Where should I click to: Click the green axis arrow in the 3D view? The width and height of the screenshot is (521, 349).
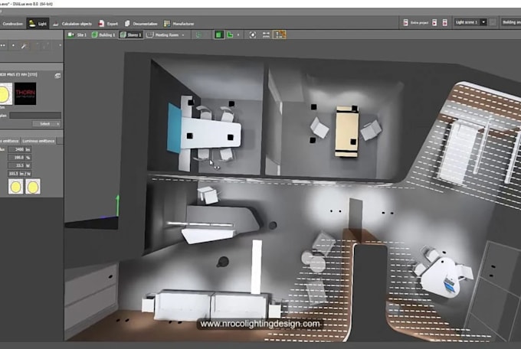(117, 206)
